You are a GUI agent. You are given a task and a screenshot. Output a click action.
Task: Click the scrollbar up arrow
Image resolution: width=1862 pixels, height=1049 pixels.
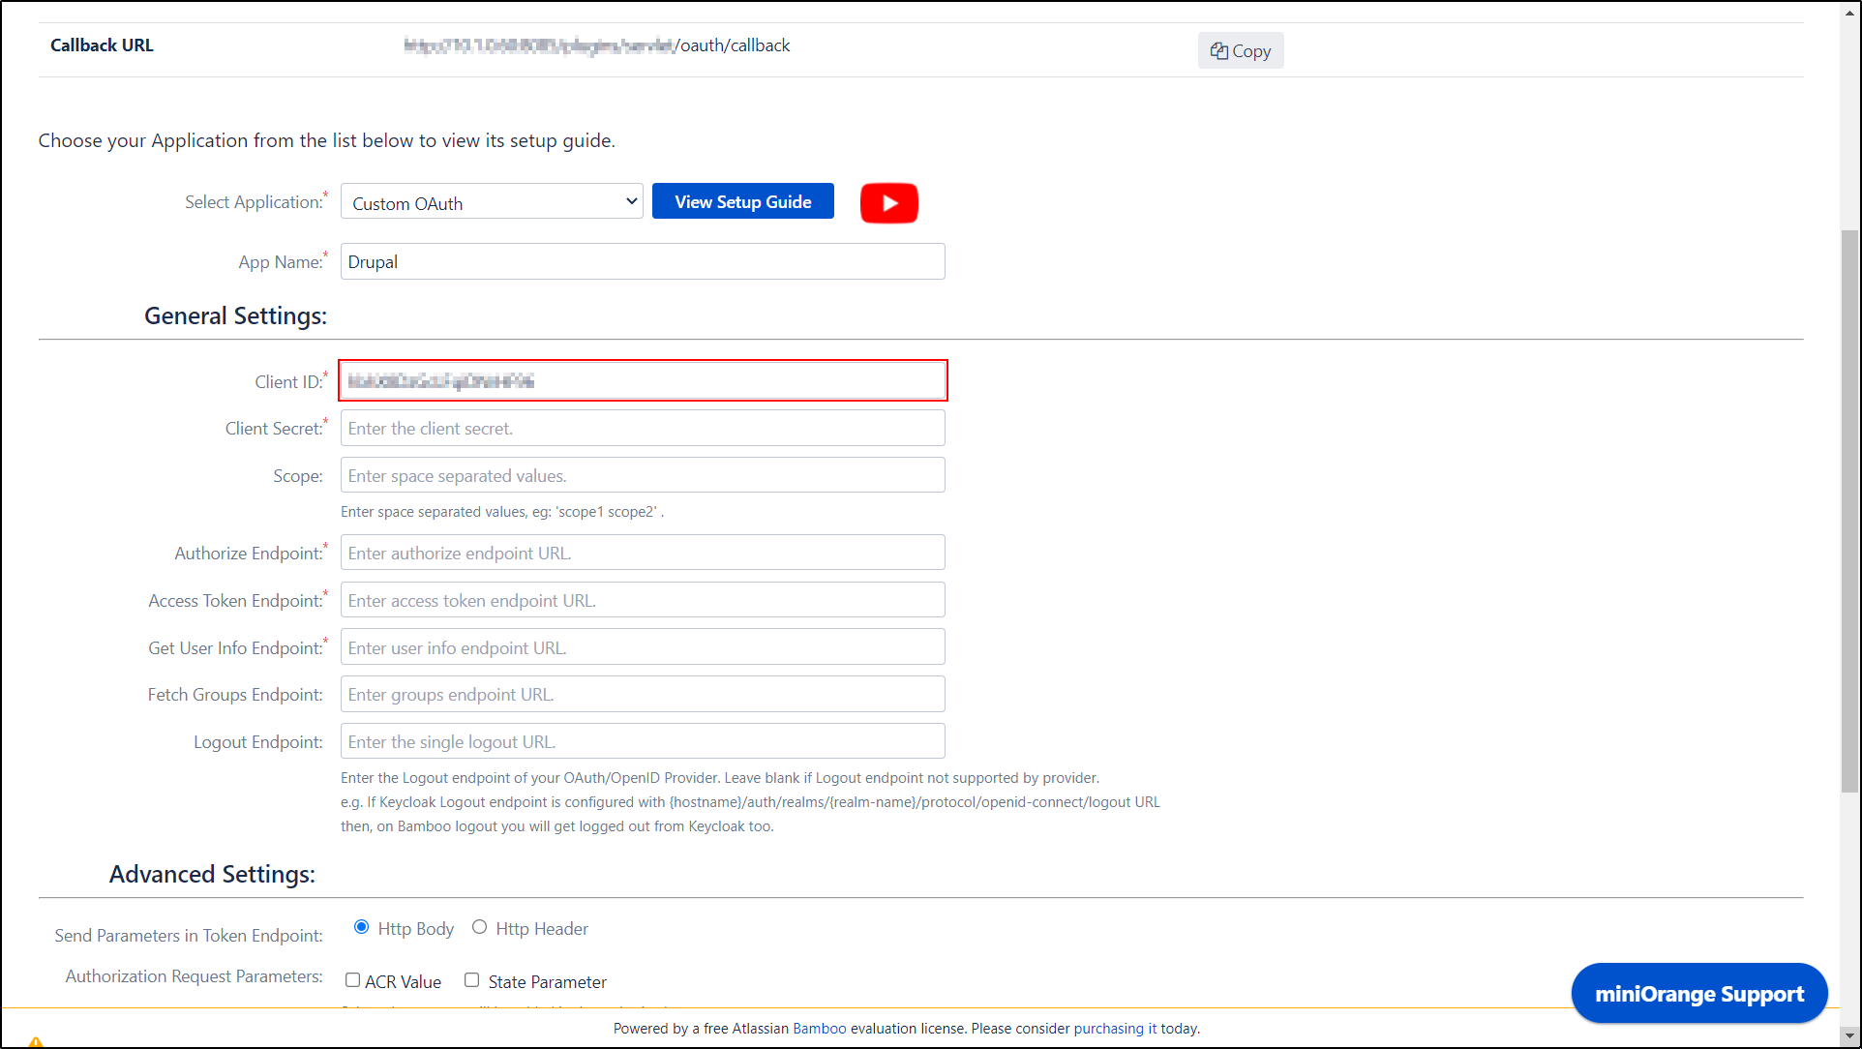1850,11
